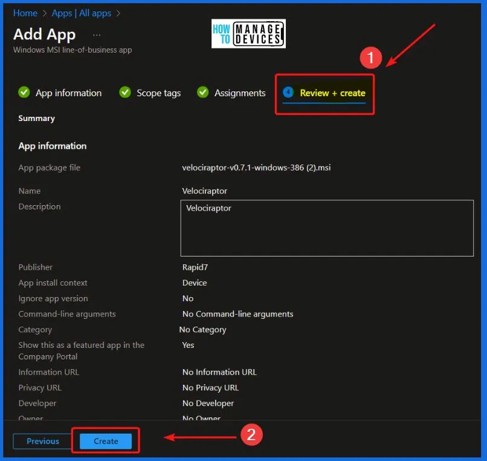Click the Publisher label
This screenshot has height=461, width=487.
(35, 267)
